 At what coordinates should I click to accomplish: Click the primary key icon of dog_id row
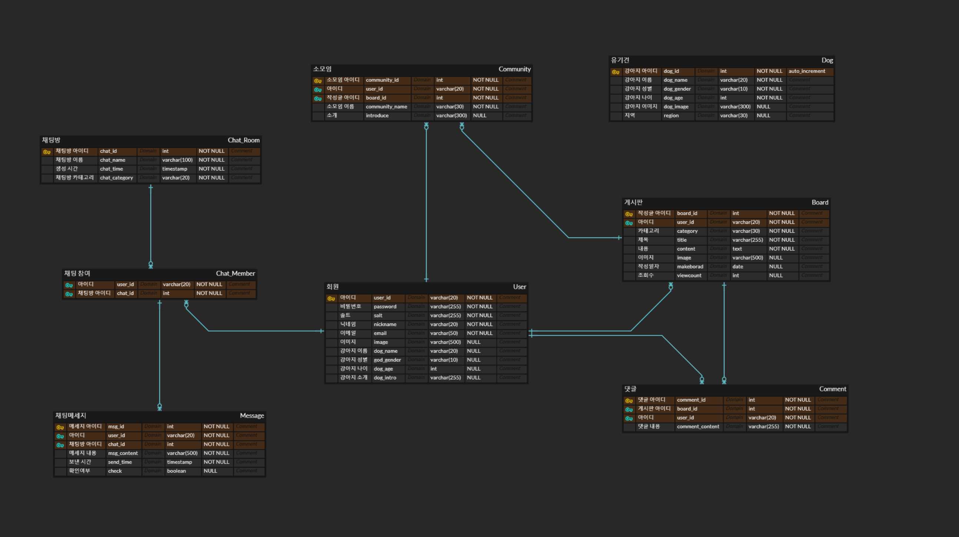pos(615,72)
